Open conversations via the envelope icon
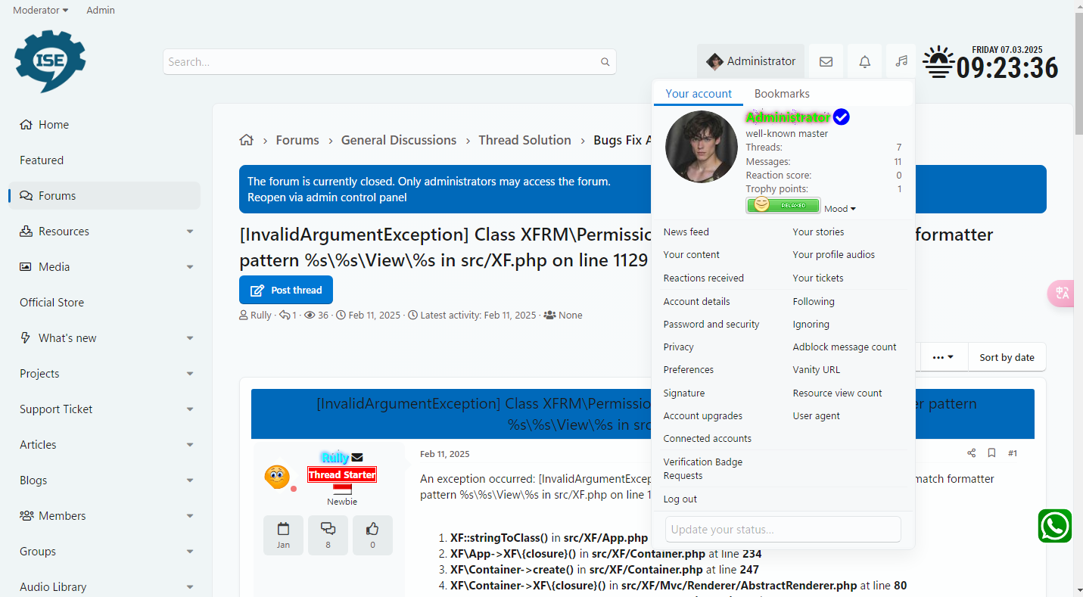The image size is (1083, 597). [826, 61]
